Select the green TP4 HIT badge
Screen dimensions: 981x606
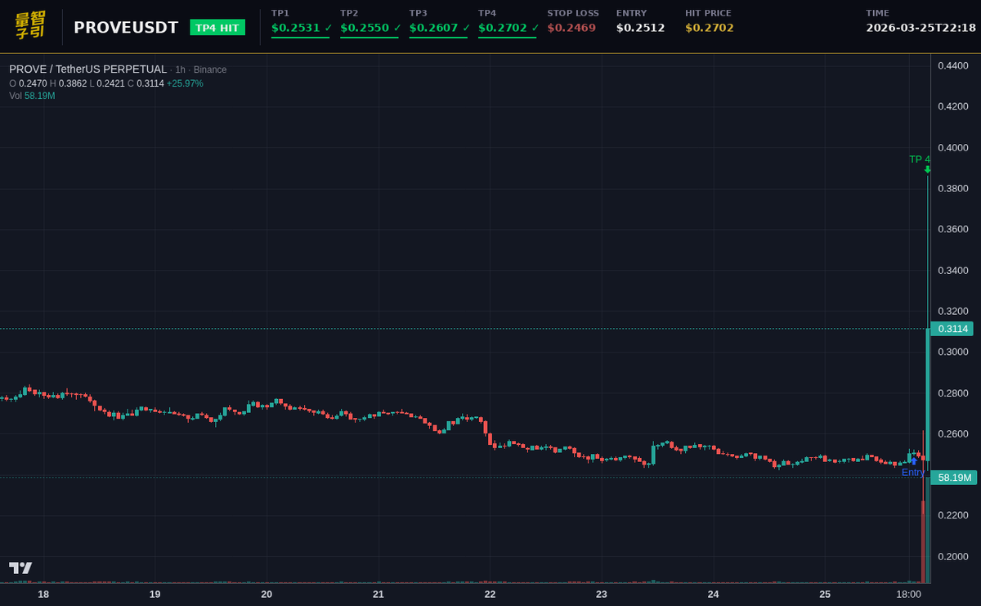point(217,27)
